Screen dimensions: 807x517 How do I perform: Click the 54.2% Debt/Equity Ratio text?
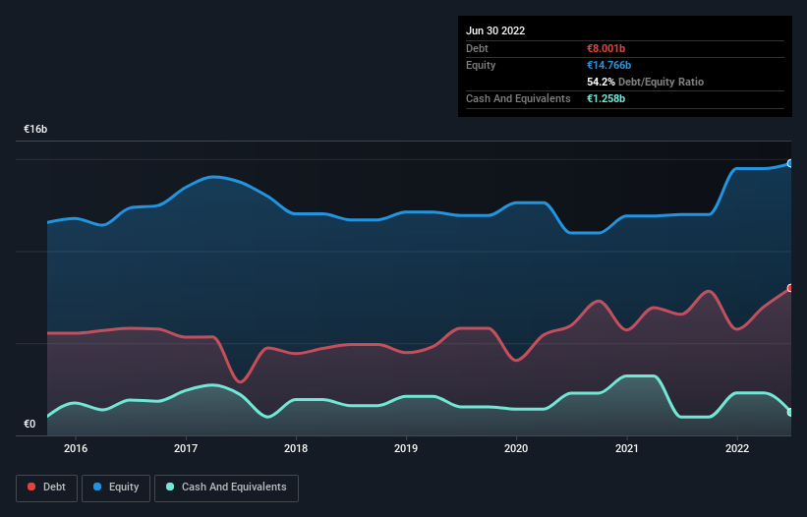pyautogui.click(x=645, y=82)
